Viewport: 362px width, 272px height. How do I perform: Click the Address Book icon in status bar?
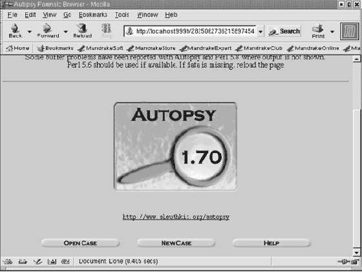point(52,262)
